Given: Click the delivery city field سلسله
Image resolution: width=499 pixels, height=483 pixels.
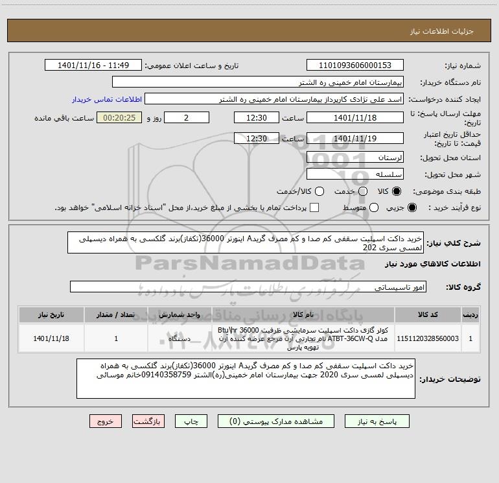Looking at the screenshot, I should [355, 174].
